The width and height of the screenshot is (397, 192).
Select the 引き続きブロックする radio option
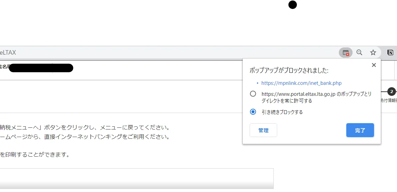253,112
